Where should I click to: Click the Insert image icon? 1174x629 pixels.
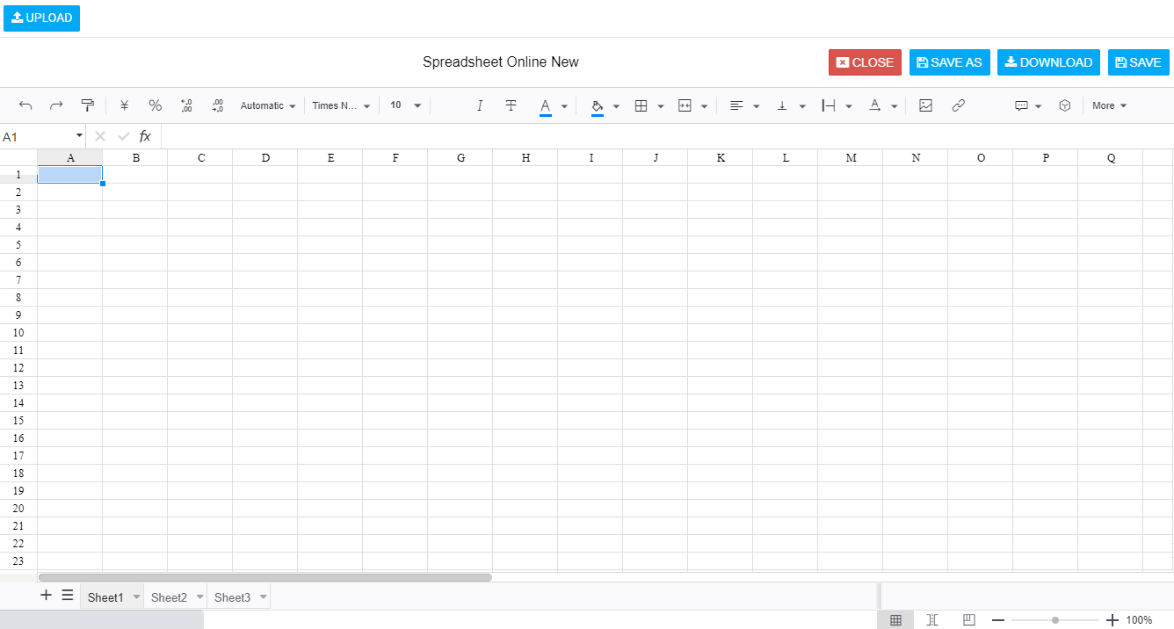[x=925, y=105]
